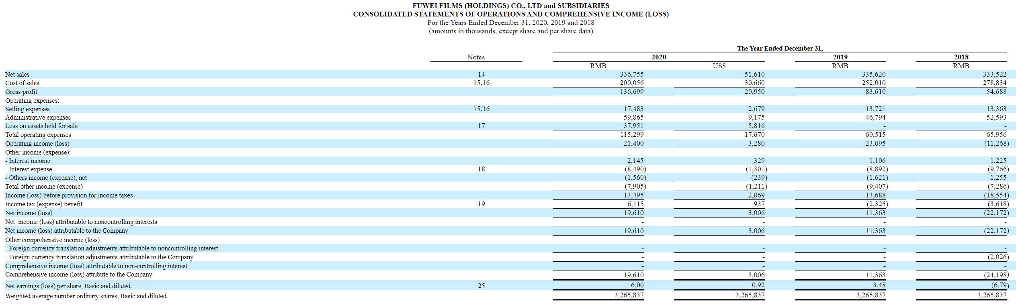Select 2018 Cost of sales value '278,834'
The width and height of the screenshot is (1016, 307).
(x=996, y=83)
